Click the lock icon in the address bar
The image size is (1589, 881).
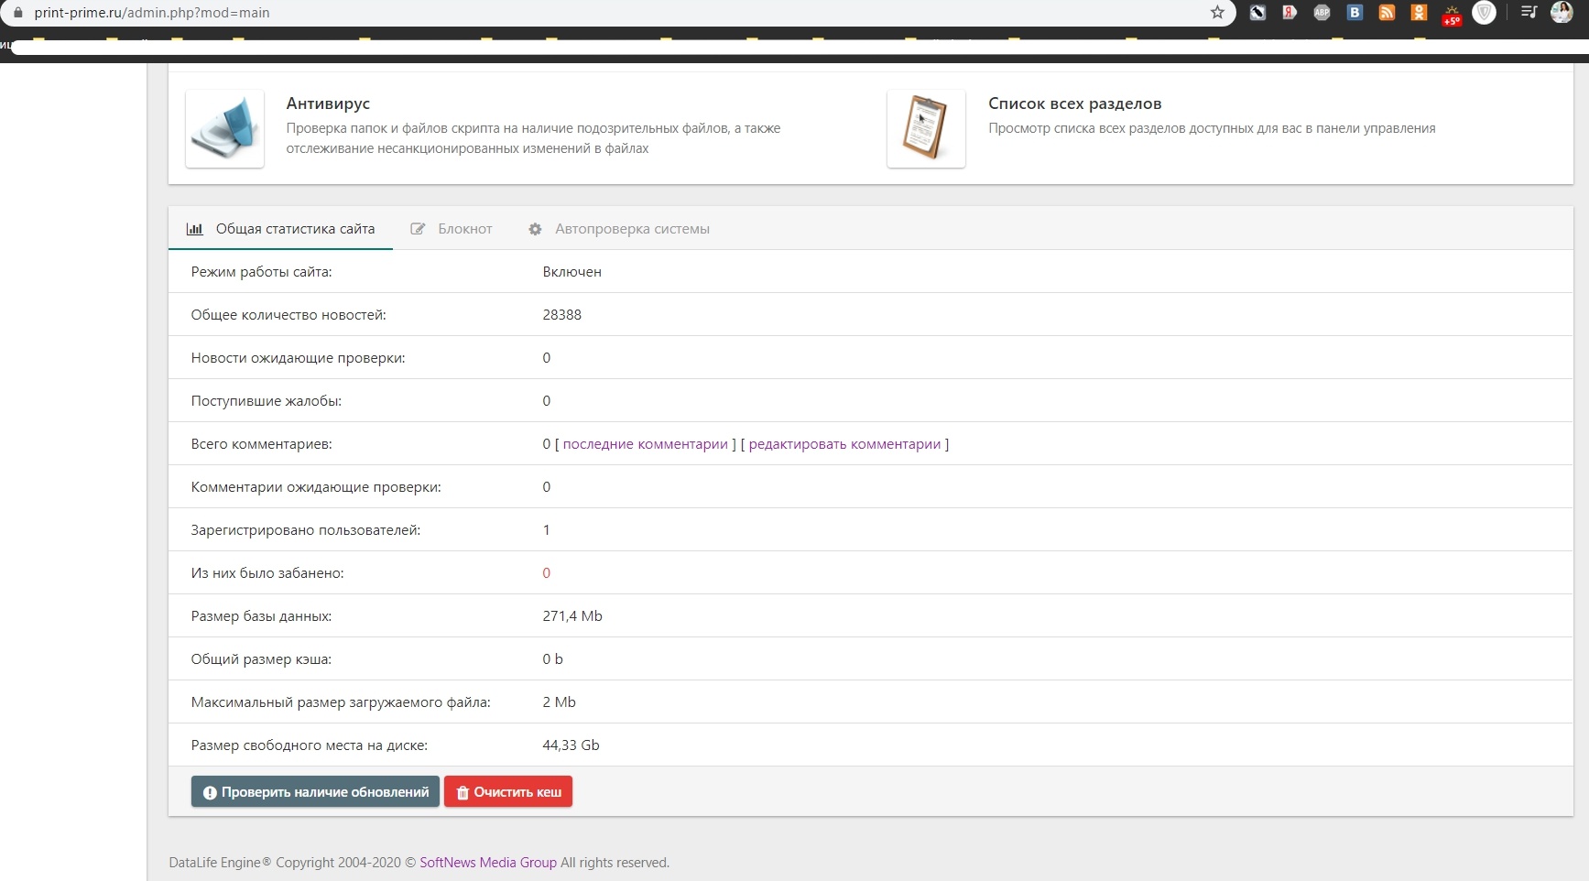16,13
